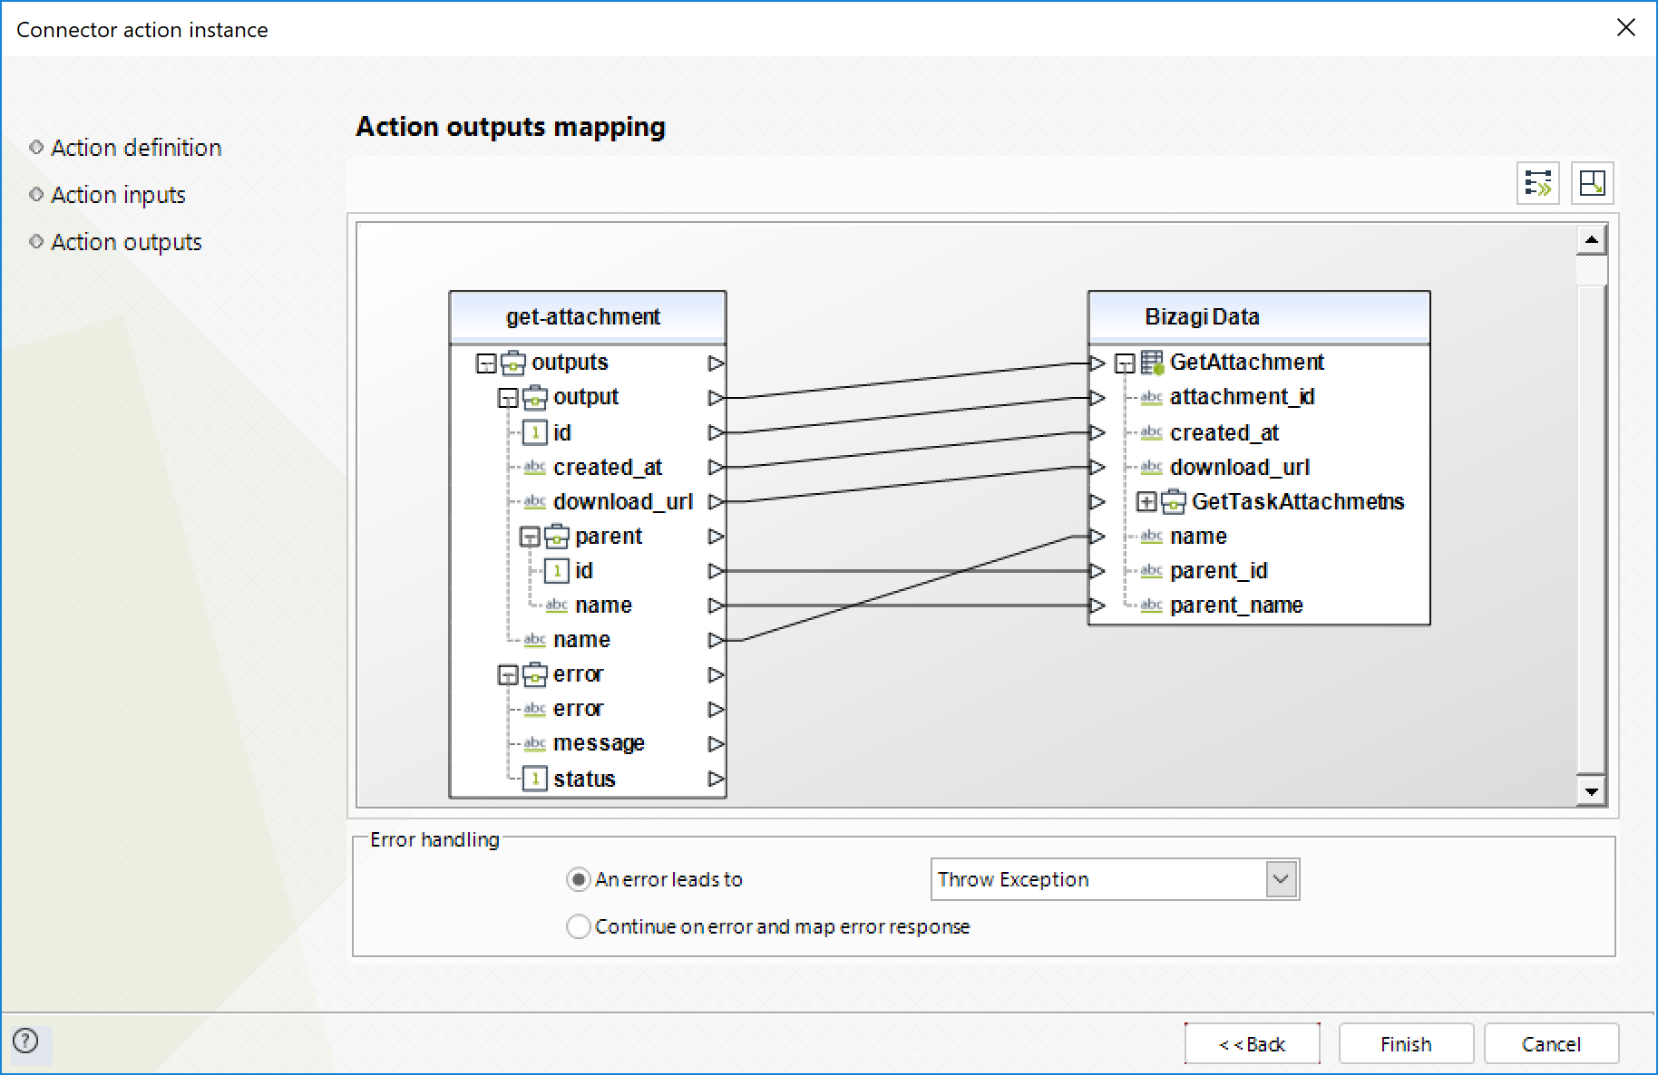
Task: Click the << Back button
Action: 1252,1044
